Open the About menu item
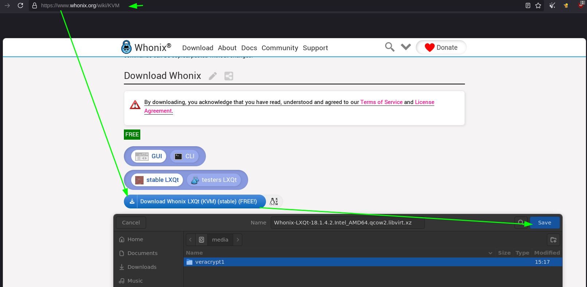 click(x=227, y=48)
